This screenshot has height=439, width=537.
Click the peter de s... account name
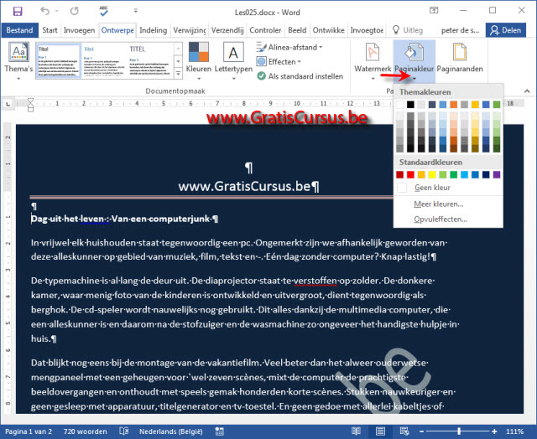coord(460,30)
